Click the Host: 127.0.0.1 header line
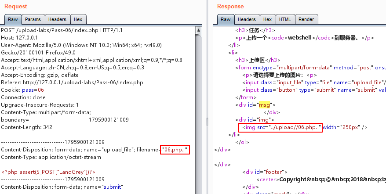This screenshot has width=386, height=194. point(19,38)
